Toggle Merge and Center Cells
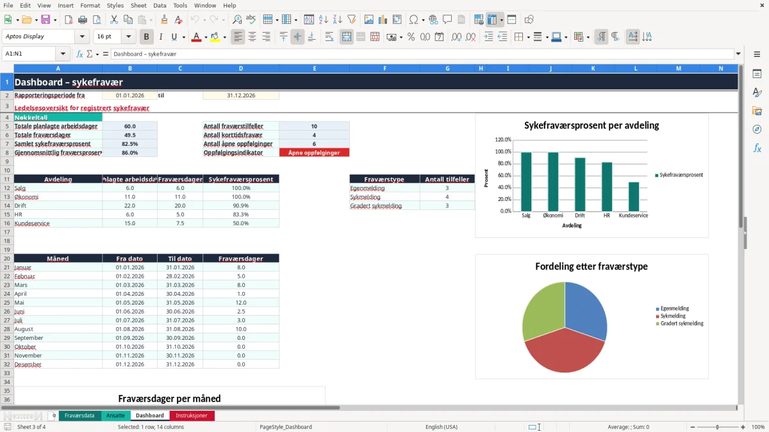Screen dimensions: 769x432 (347, 37)
